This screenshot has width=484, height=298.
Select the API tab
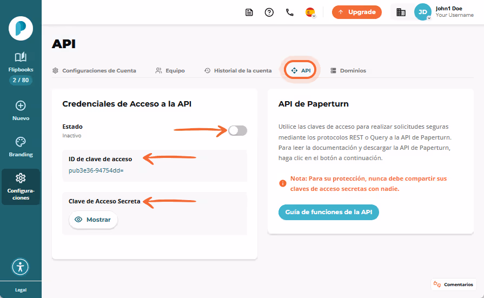click(301, 70)
